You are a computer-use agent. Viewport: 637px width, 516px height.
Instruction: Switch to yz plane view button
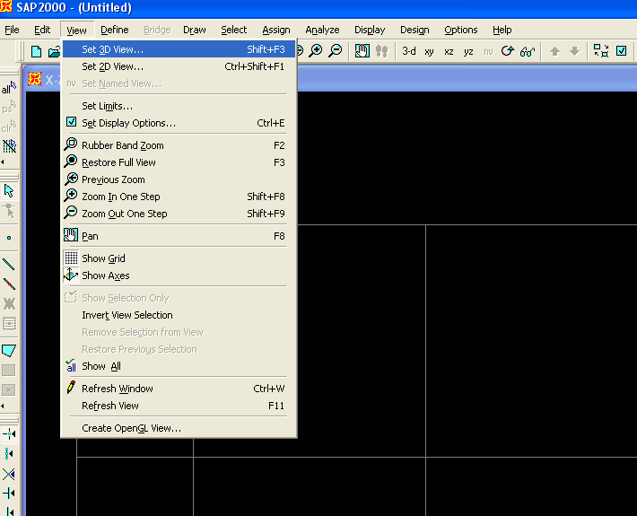click(468, 52)
